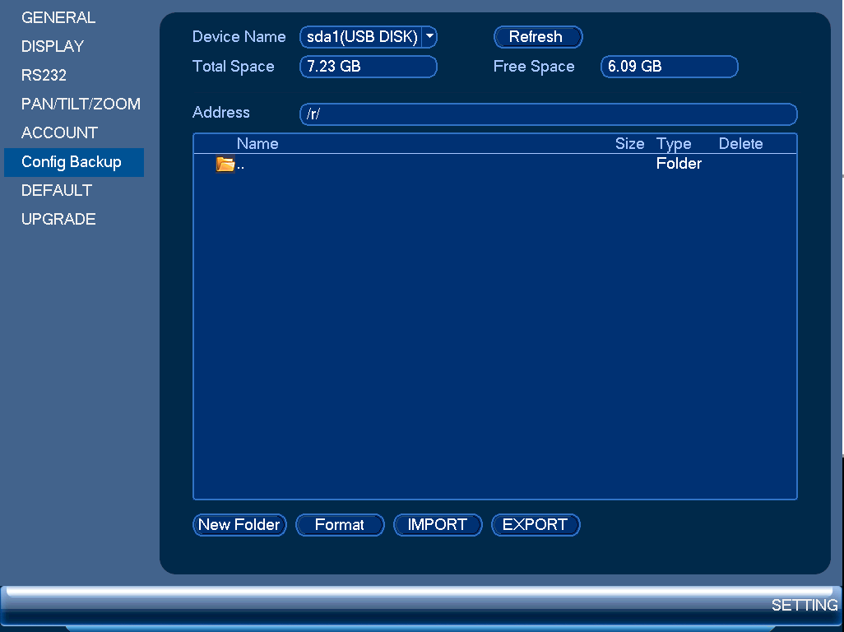The image size is (844, 632).
Task: Click IMPORT to load configuration
Action: point(438,525)
